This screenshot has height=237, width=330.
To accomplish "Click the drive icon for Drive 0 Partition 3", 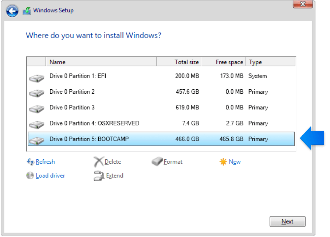I will tap(36, 109).
